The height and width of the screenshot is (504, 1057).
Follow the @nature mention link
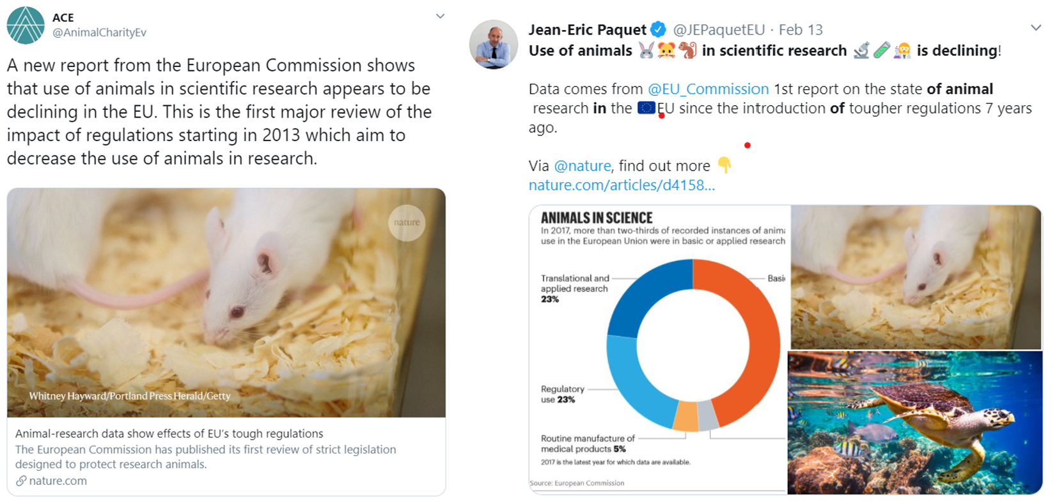[x=582, y=166]
